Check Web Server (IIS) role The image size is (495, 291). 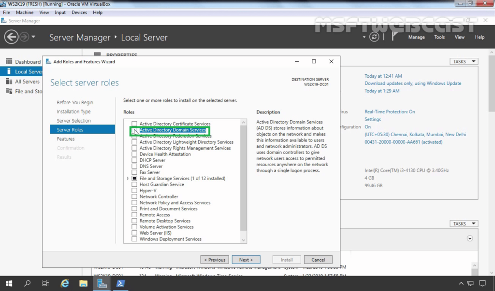pyautogui.click(x=134, y=233)
